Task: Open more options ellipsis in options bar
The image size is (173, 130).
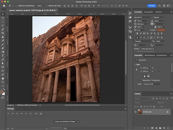Action: point(99,6)
